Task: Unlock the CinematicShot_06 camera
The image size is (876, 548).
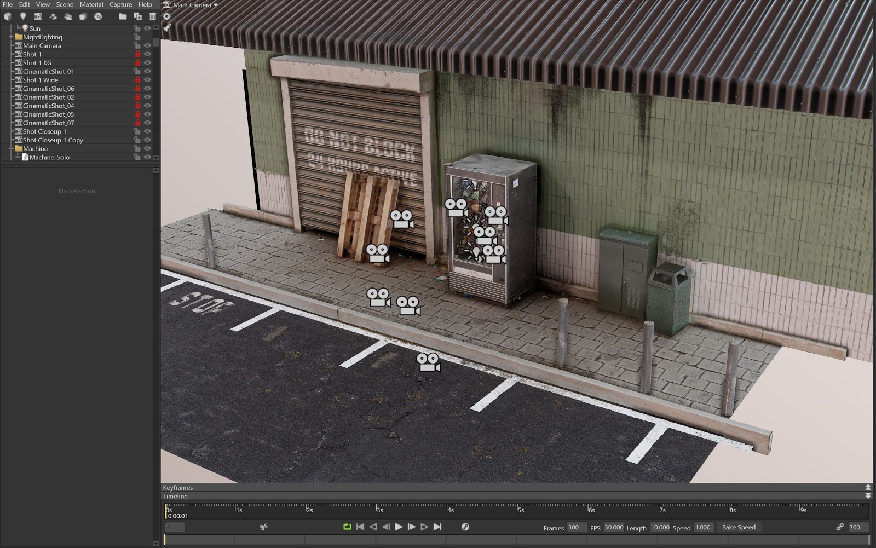Action: (x=137, y=89)
